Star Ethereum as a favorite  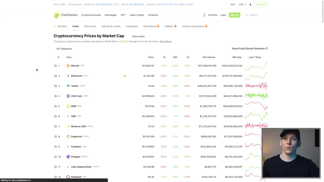point(55,76)
